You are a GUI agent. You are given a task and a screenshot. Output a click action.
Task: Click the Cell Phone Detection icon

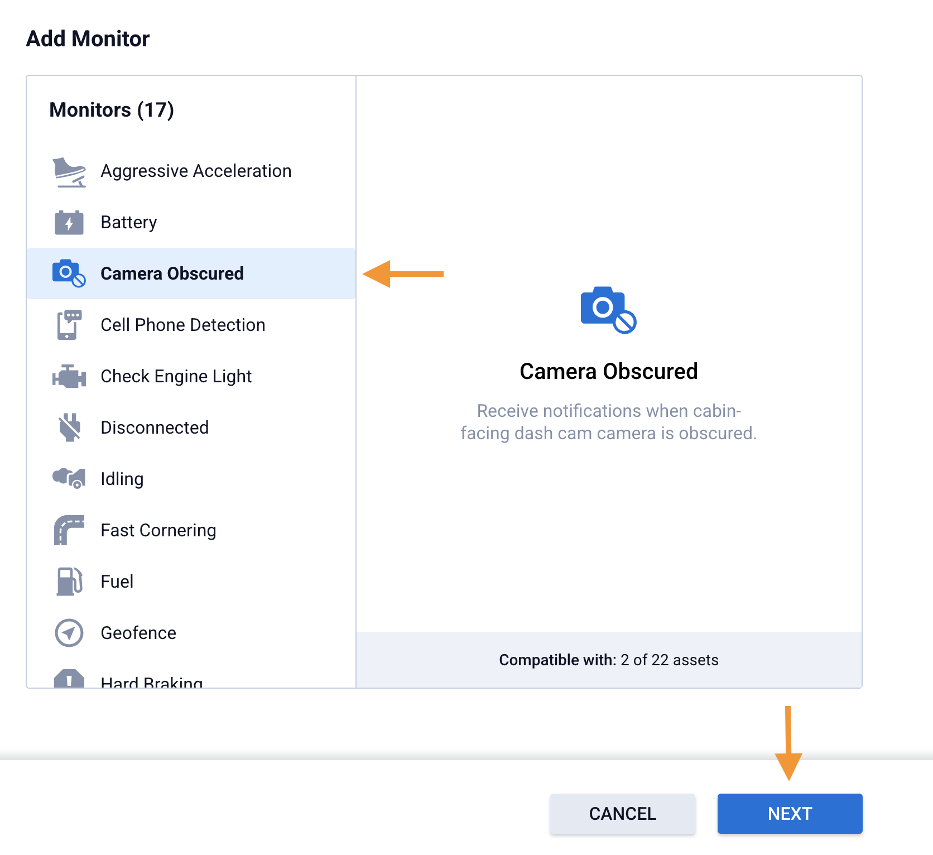tap(69, 325)
